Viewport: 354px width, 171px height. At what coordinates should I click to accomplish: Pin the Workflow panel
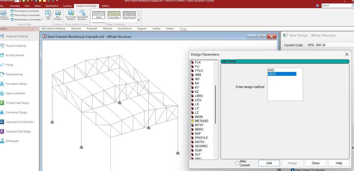[x=35, y=29]
